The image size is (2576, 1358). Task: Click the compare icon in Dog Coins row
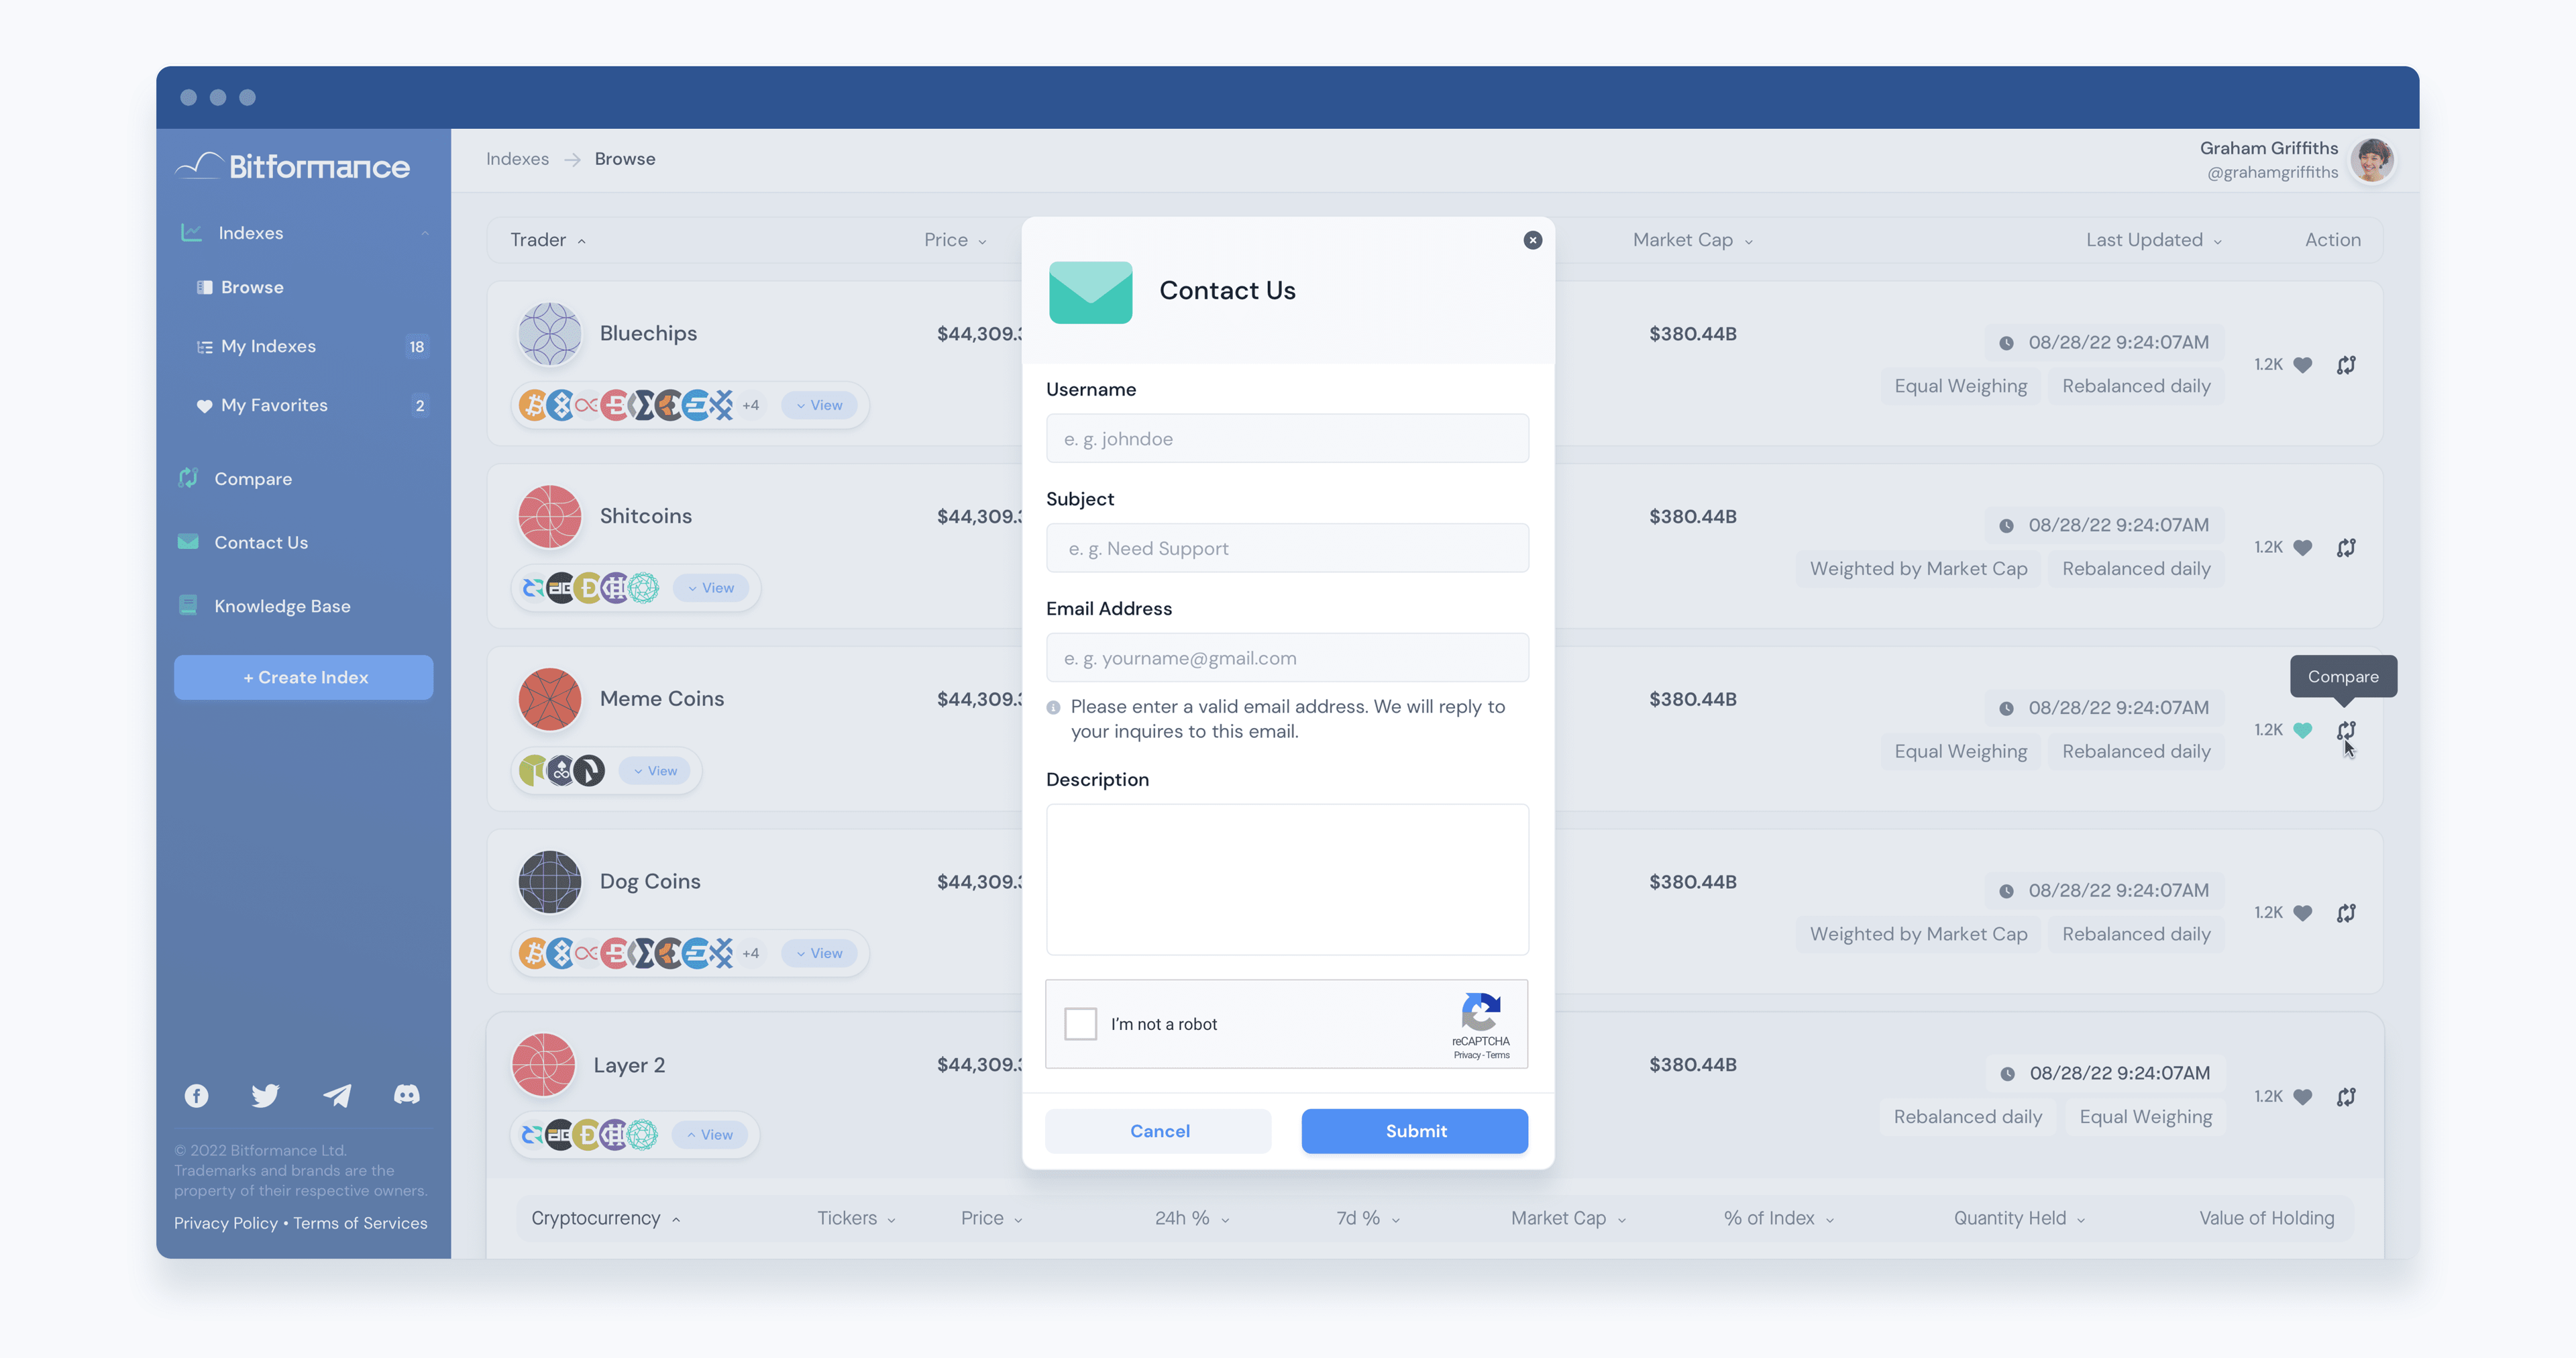2346,913
